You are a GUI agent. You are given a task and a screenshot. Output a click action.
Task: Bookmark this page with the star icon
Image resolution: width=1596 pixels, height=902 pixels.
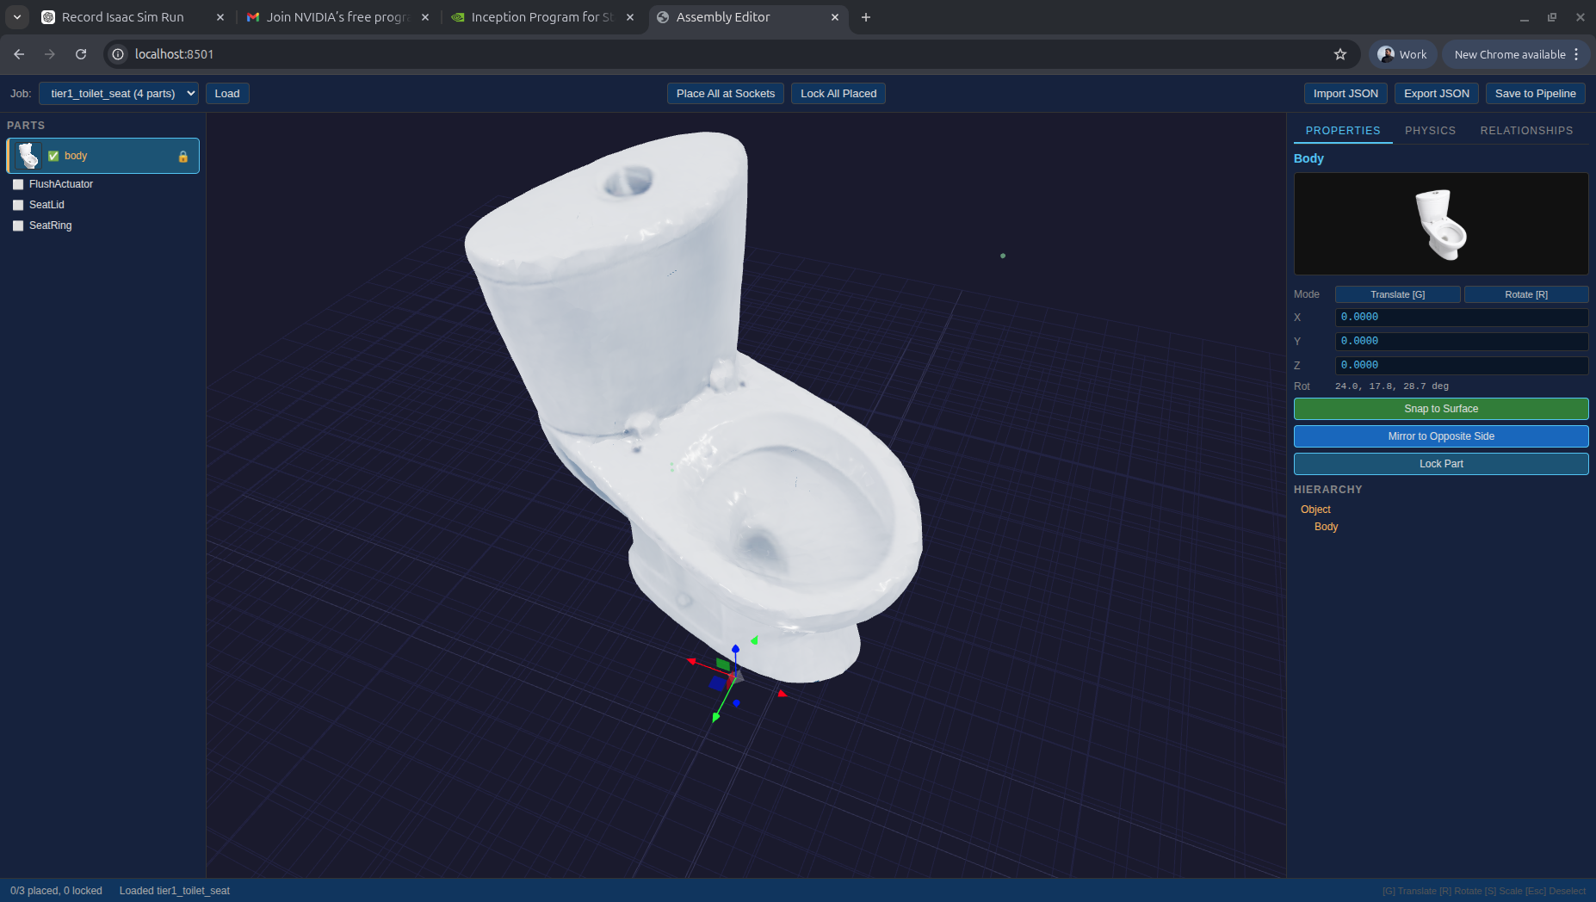[x=1340, y=54]
